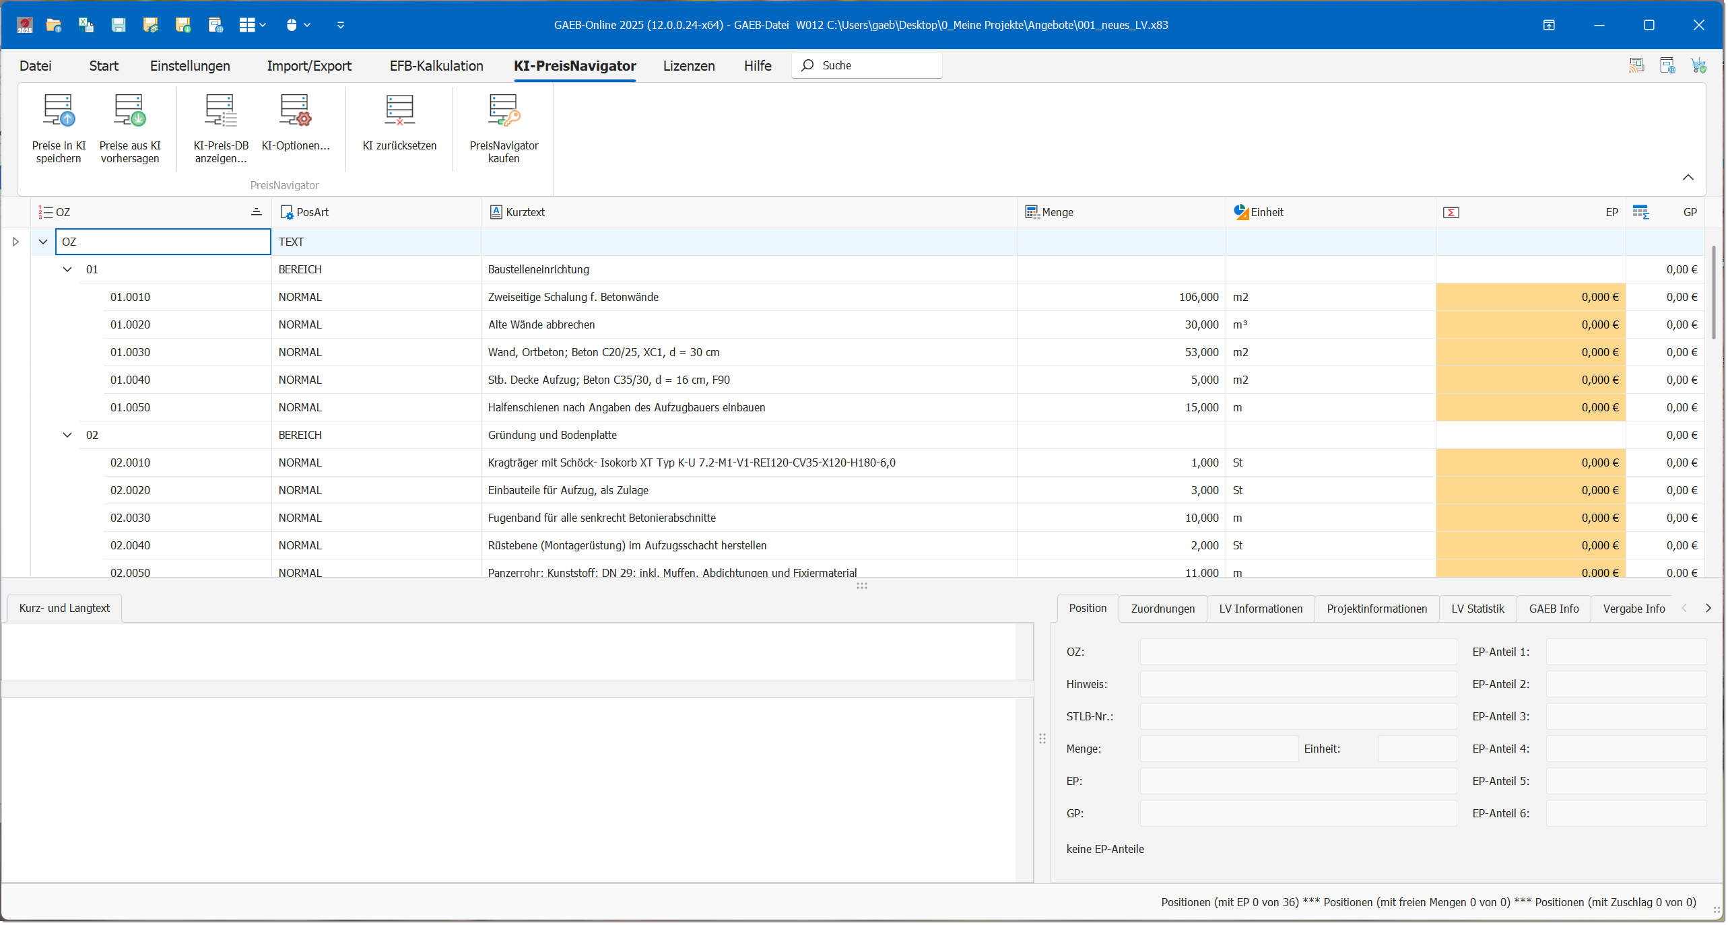This screenshot has height=925, width=1728.
Task: Click Preise in KI speichern icon
Action: [x=59, y=112]
